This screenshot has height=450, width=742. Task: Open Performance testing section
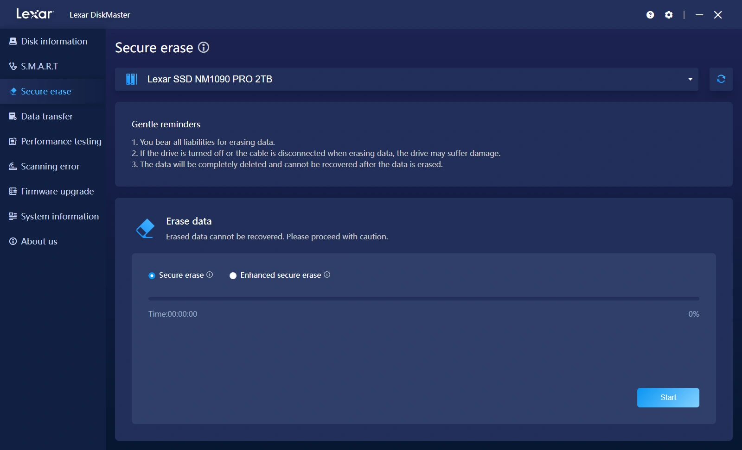tap(53, 141)
